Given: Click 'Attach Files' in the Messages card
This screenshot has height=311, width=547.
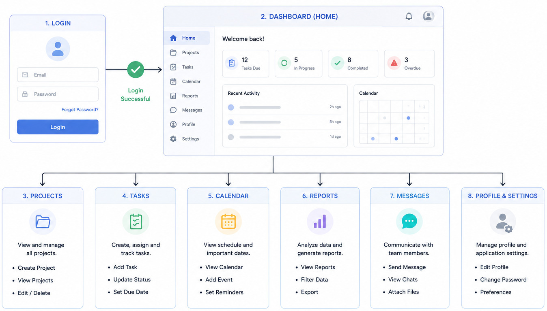Looking at the screenshot, I should [403, 292].
